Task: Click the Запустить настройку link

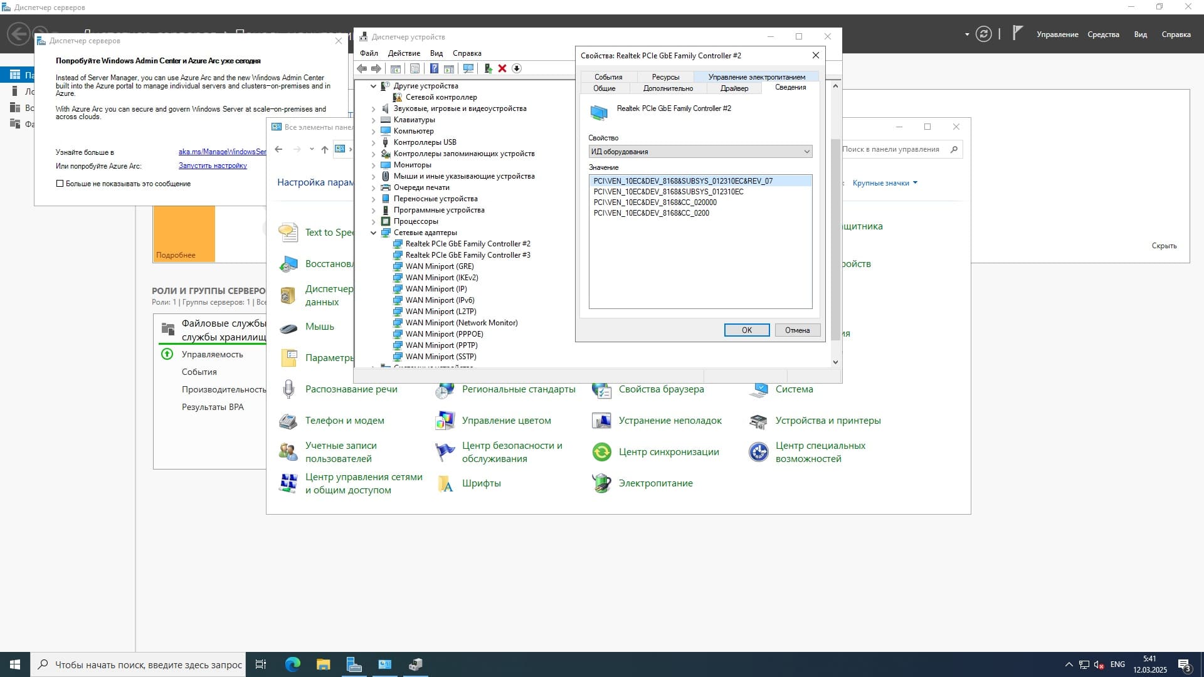Action: (213, 166)
